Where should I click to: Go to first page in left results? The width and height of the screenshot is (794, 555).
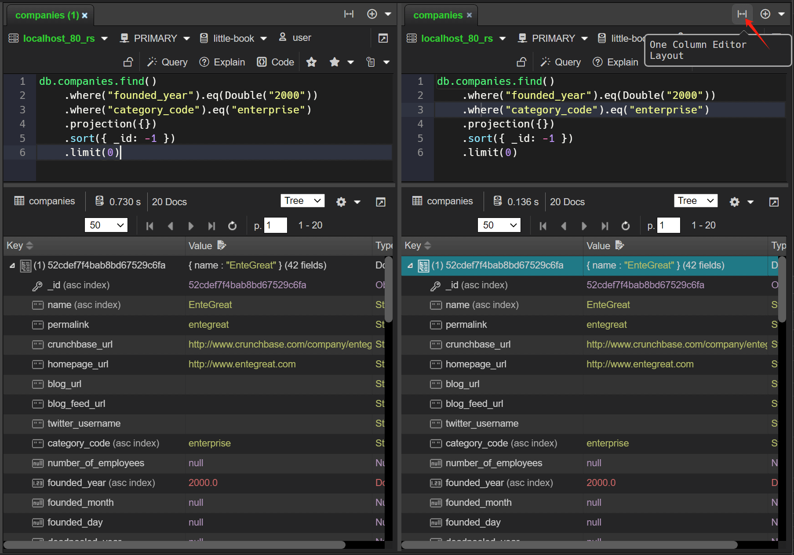(149, 226)
